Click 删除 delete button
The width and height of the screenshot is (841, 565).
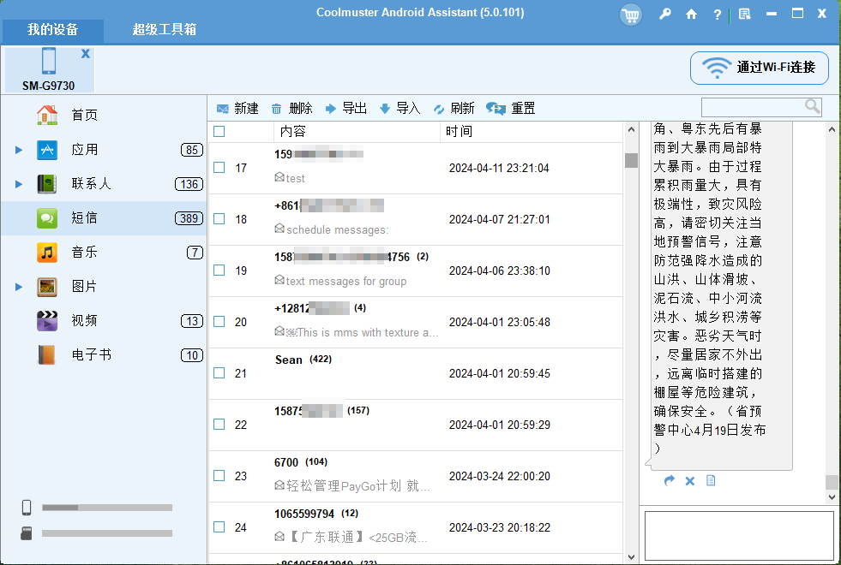tap(291, 109)
